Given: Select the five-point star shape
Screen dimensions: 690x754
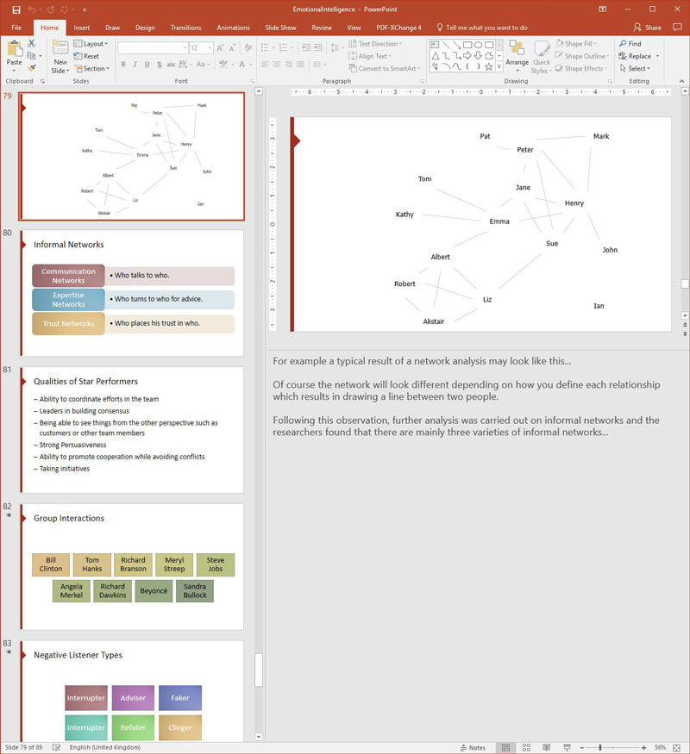Looking at the screenshot, I should coord(489,67).
